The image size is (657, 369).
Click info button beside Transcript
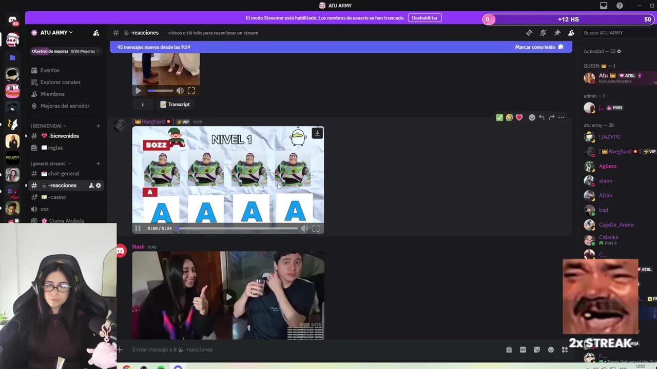pyautogui.click(x=143, y=105)
